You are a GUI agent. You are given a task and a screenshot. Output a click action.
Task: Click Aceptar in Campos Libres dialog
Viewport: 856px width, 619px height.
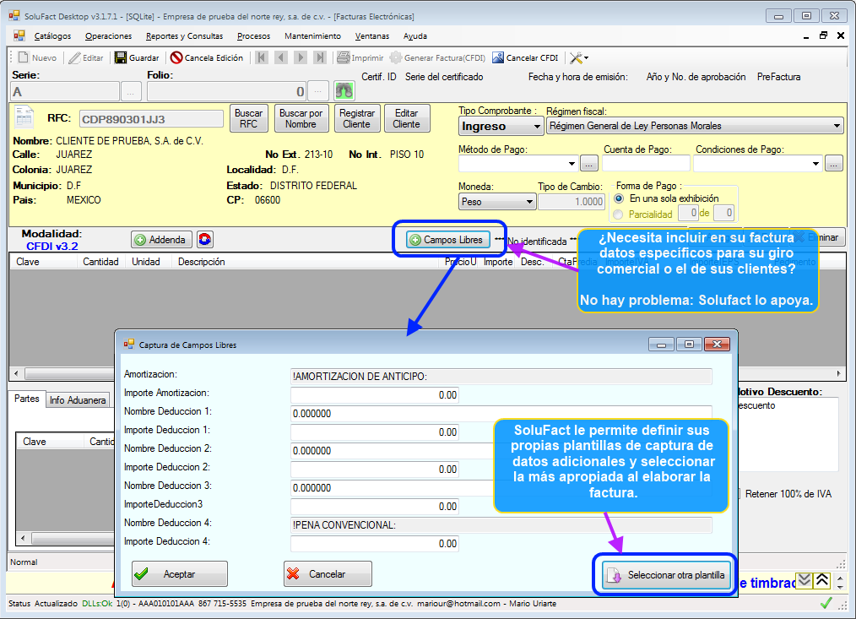click(180, 573)
